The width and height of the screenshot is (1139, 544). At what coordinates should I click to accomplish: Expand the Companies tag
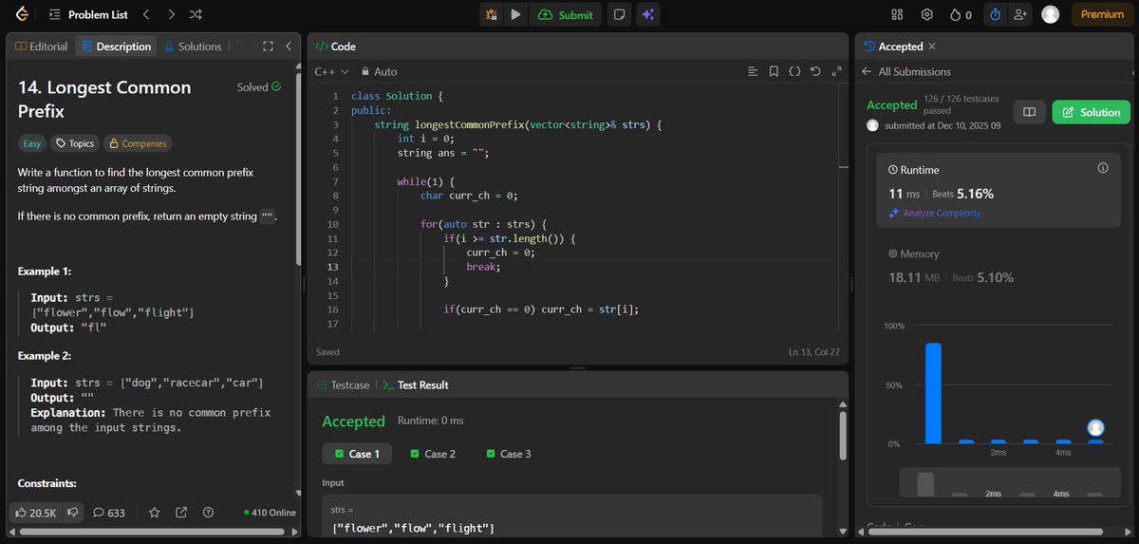pyautogui.click(x=138, y=143)
